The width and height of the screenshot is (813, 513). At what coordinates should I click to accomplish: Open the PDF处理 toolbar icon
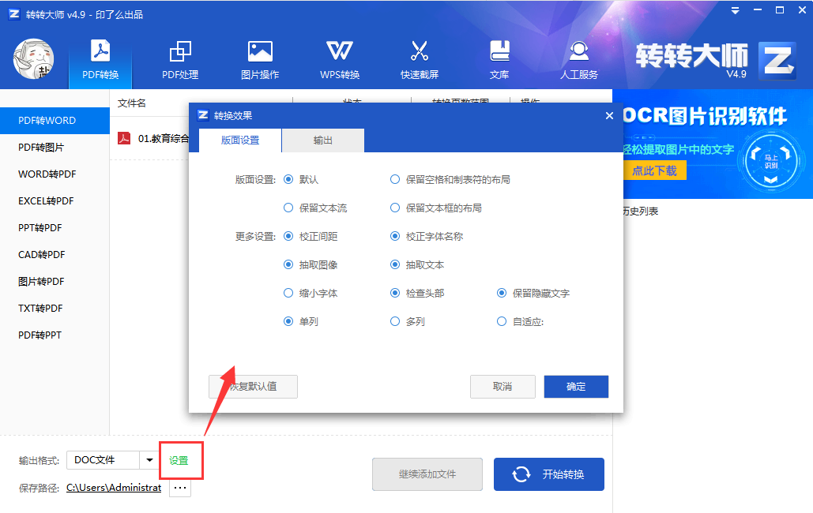180,61
